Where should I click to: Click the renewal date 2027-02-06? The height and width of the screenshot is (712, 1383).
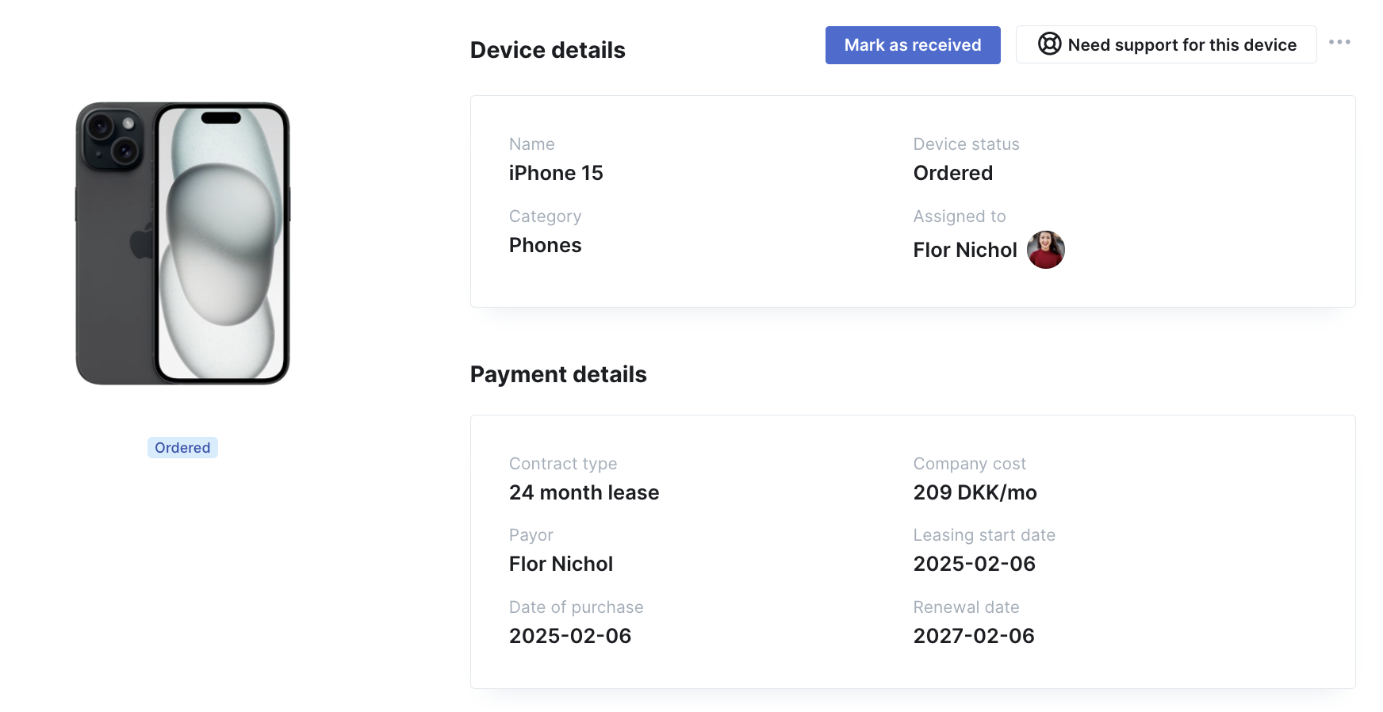tap(974, 636)
